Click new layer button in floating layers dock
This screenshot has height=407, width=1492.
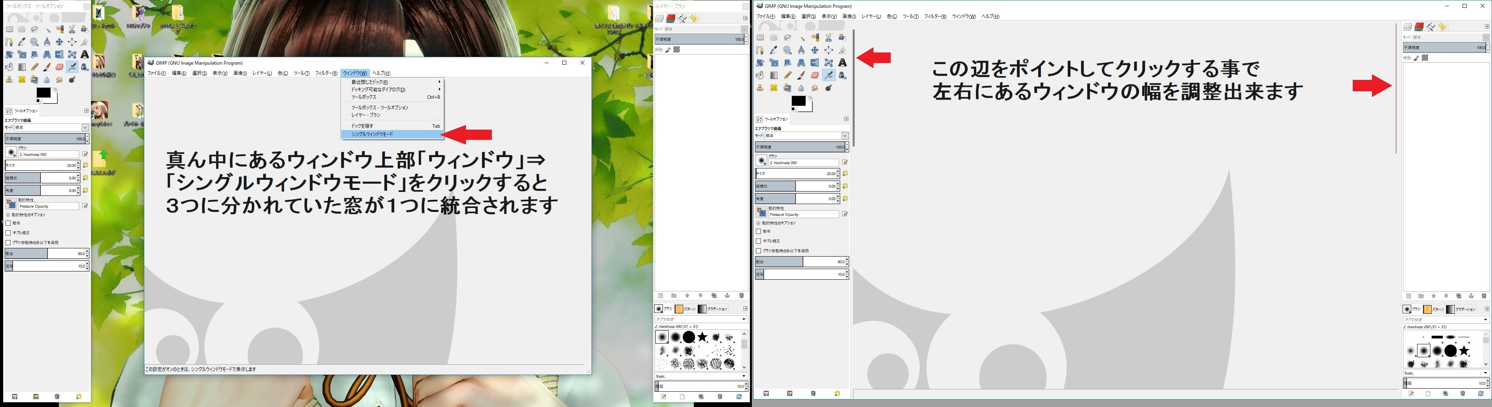point(661,296)
